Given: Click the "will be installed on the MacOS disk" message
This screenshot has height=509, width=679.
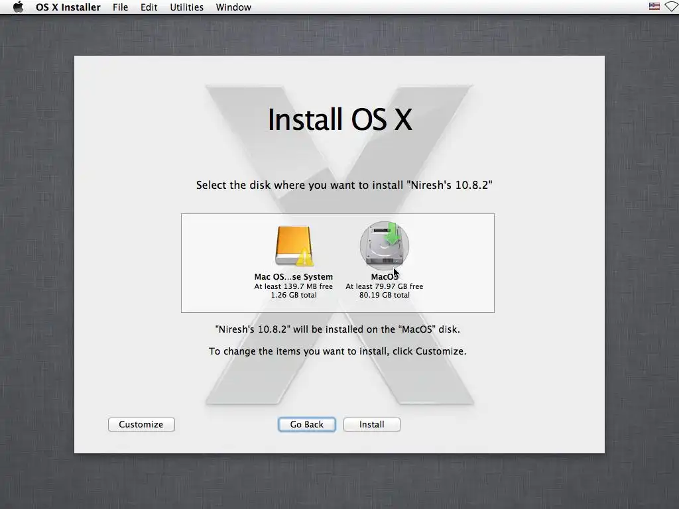Looking at the screenshot, I should (x=338, y=329).
